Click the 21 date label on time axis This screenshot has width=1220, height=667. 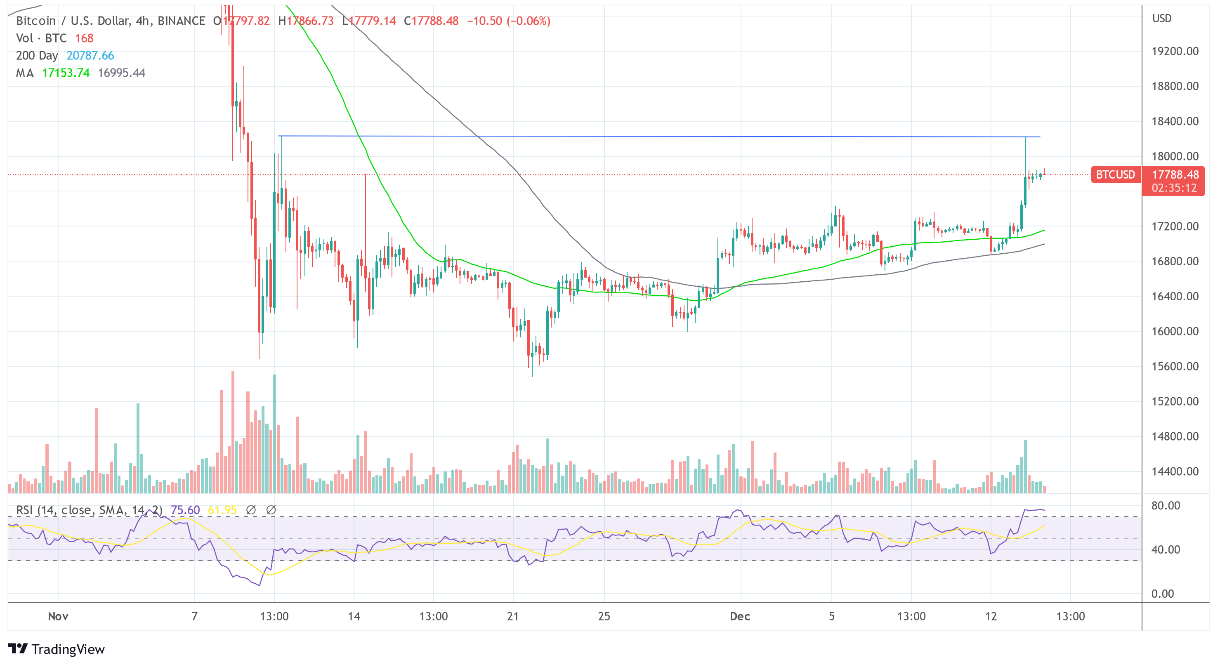pos(513,616)
